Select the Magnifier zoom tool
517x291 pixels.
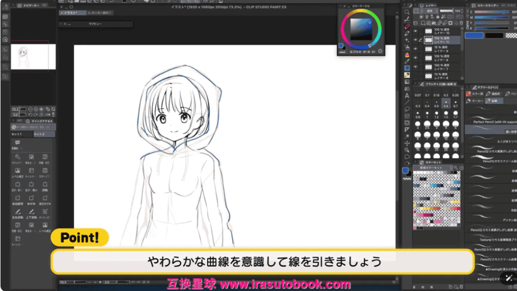coord(407,12)
